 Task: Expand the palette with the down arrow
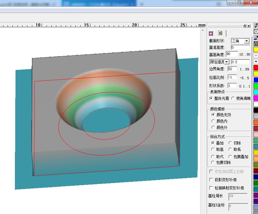tap(256, 62)
